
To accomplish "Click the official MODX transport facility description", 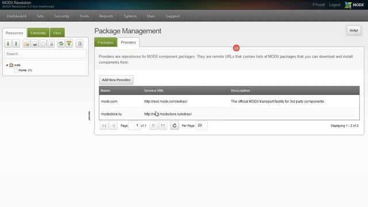I will click(x=278, y=101).
